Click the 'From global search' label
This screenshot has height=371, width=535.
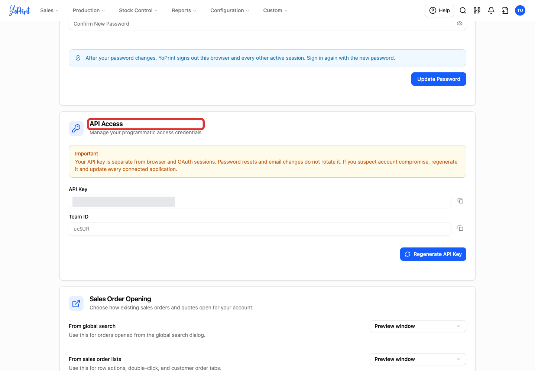coord(92,326)
